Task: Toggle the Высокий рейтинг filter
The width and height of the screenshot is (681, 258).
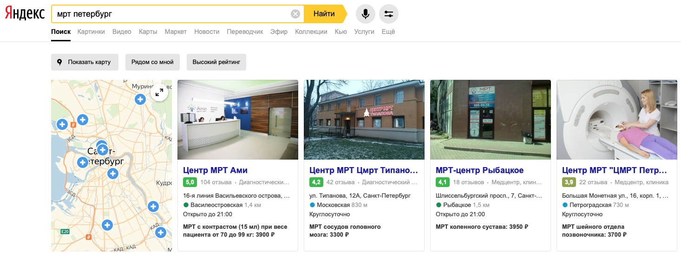Action: pos(216,62)
